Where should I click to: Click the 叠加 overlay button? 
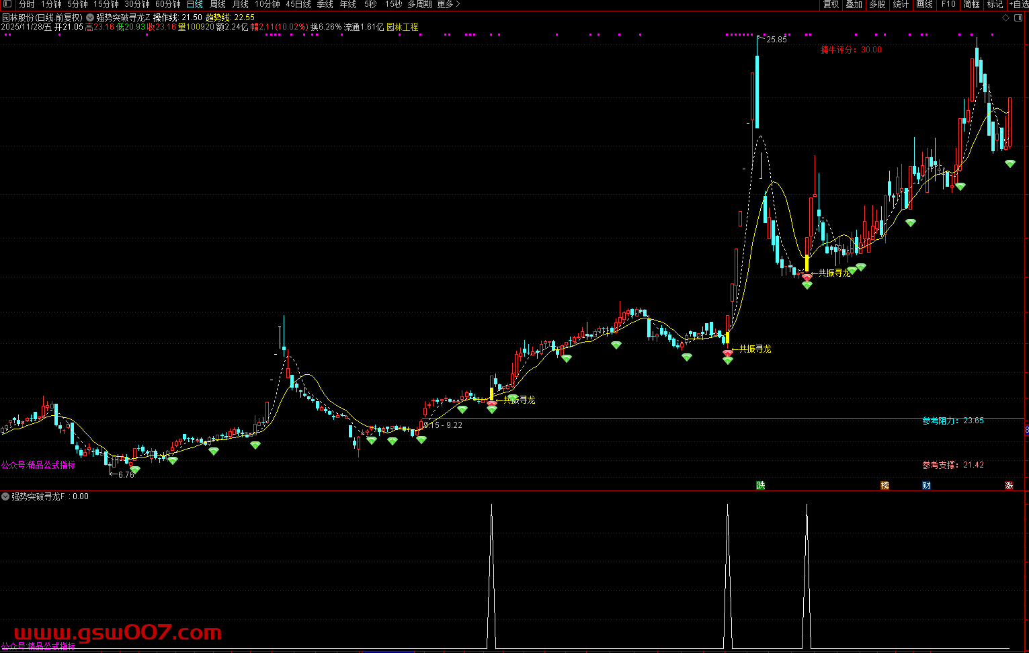(x=854, y=5)
